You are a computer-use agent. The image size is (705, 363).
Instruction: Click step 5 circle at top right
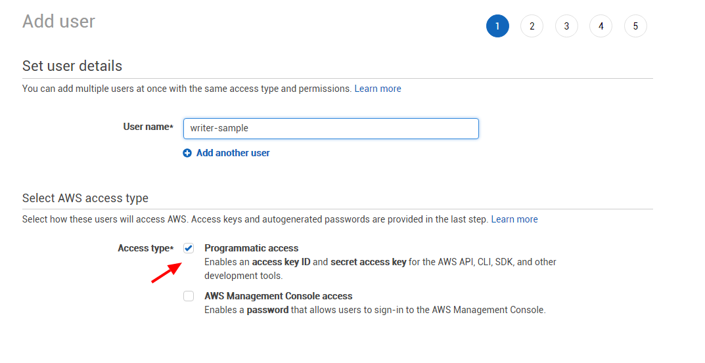(635, 26)
